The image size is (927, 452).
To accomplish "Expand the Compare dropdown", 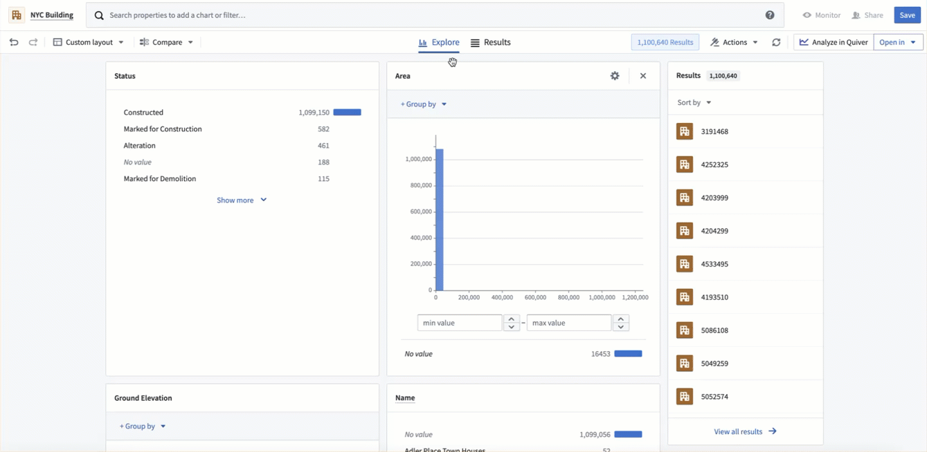I will click(x=167, y=42).
